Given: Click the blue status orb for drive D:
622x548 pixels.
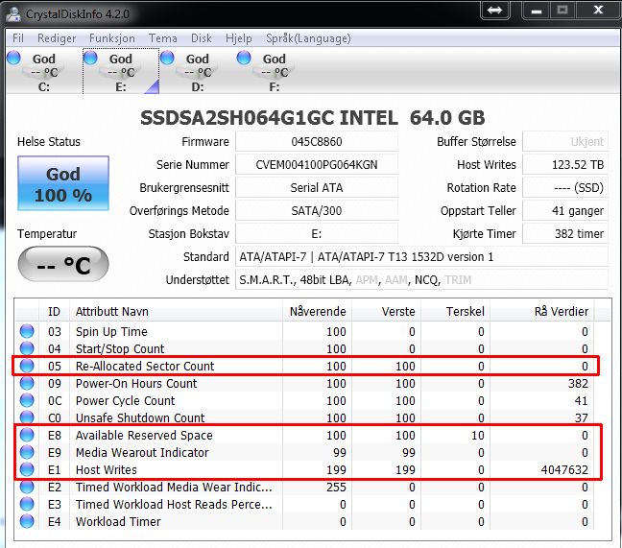Looking at the screenshot, I should [x=167, y=58].
